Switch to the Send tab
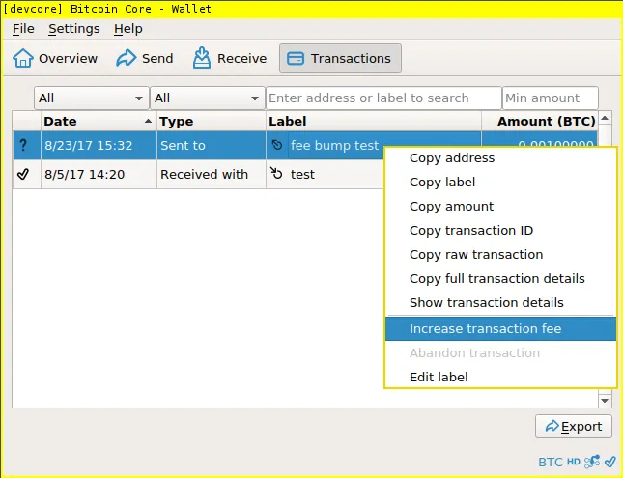Screen dimensions: 623x478 (145, 58)
